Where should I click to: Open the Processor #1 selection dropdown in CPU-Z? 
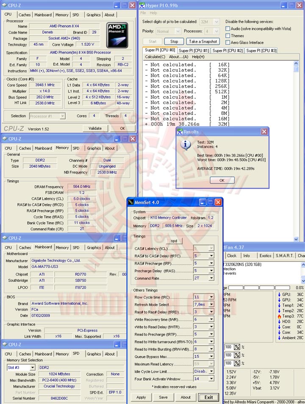(62, 116)
